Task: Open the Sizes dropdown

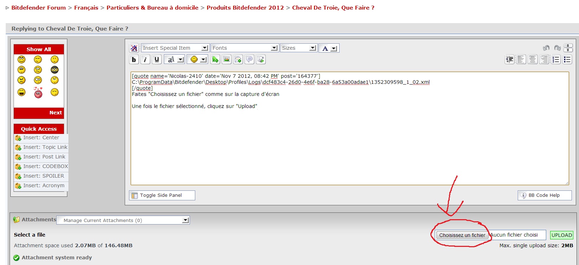Action: tap(299, 48)
